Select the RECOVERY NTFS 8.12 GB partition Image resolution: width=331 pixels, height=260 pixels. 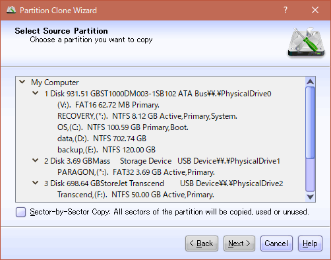pyautogui.click(x=147, y=116)
